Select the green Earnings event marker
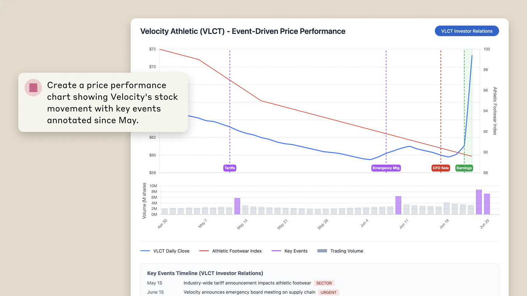The image size is (527, 296). (x=464, y=168)
